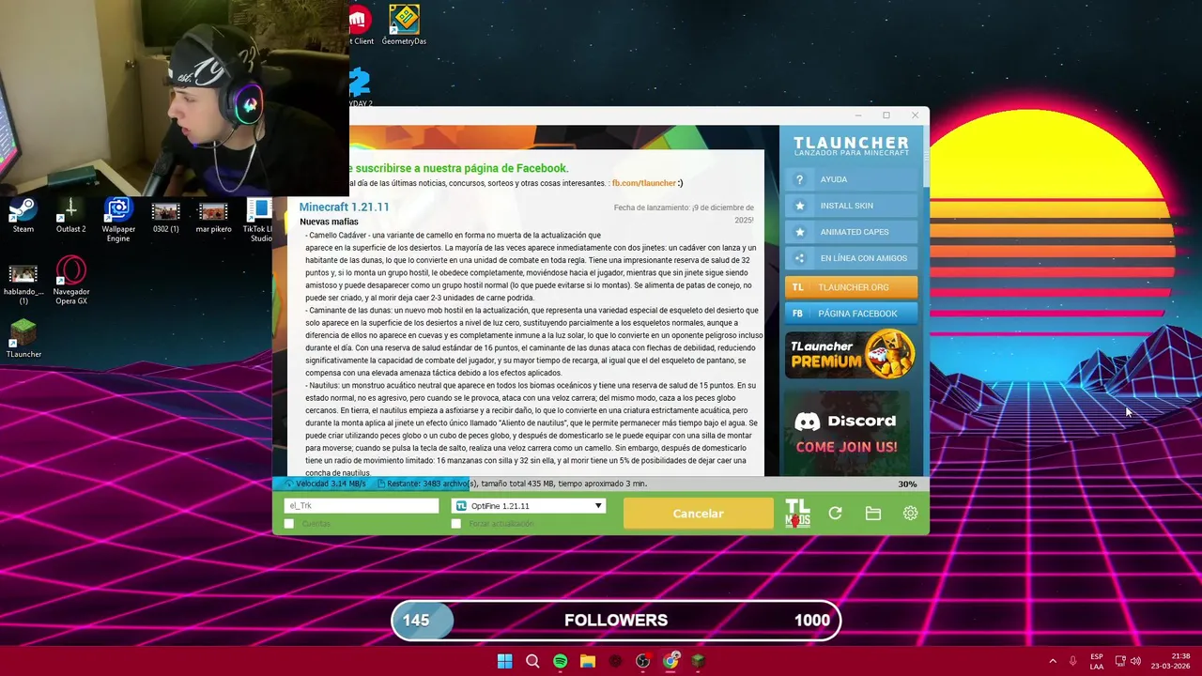Open ANIMATED CAPES menu item
1202x676 pixels.
click(x=852, y=232)
